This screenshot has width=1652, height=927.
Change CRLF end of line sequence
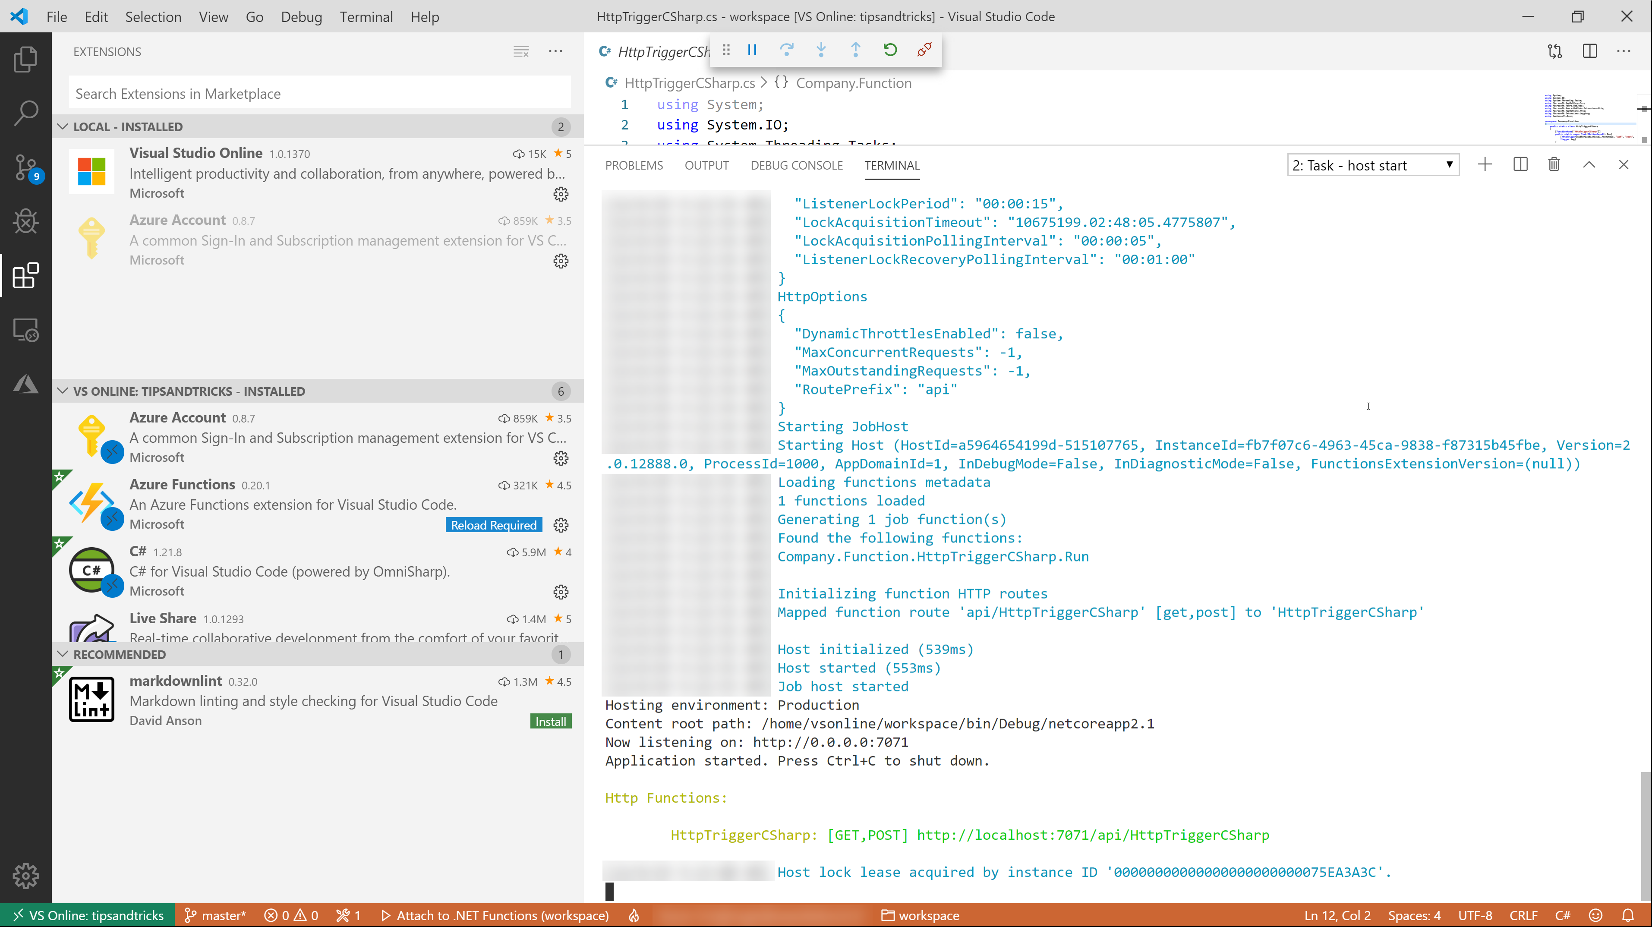1523,915
